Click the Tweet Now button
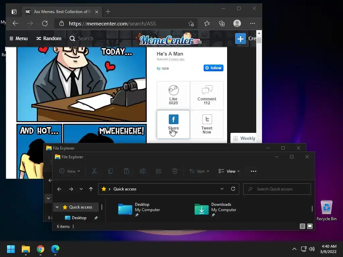 click(207, 124)
